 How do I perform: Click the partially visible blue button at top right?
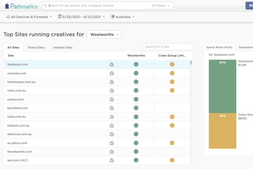[x=249, y=6]
